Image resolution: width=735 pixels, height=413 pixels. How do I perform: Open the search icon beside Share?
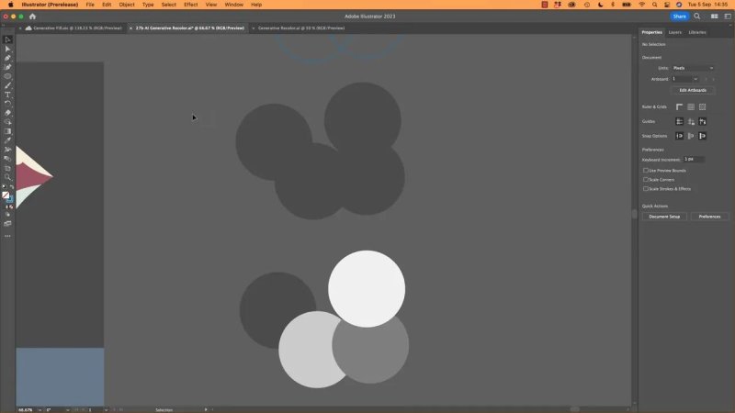point(697,17)
